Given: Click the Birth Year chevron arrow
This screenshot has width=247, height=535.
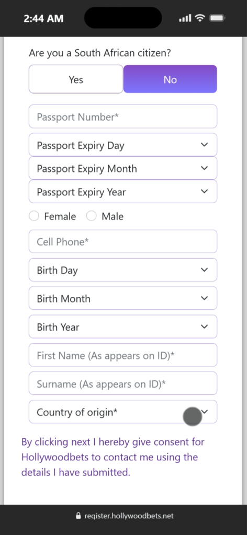Looking at the screenshot, I should pyautogui.click(x=204, y=327).
